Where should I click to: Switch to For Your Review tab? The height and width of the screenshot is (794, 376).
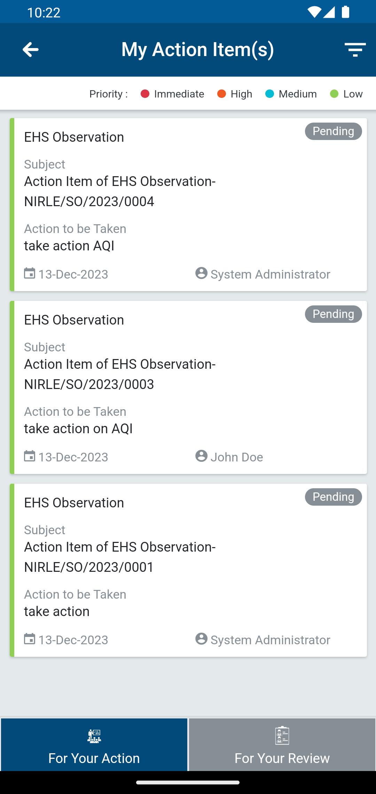click(x=282, y=745)
